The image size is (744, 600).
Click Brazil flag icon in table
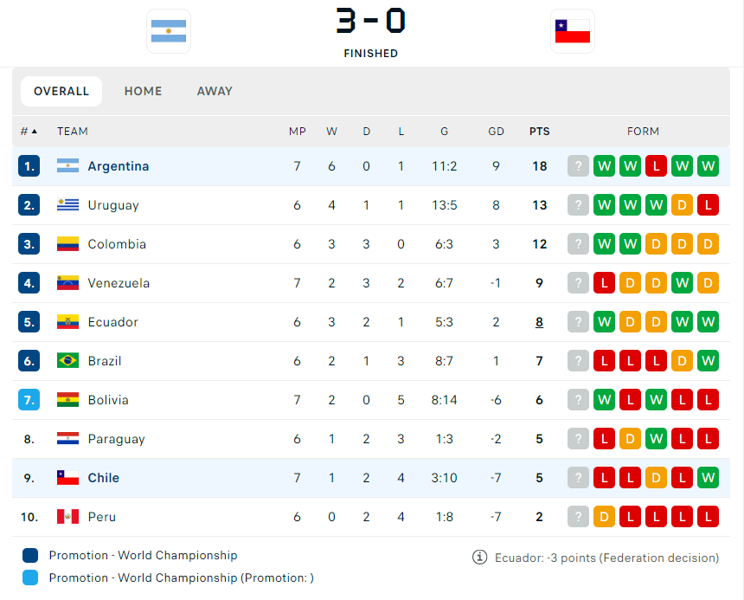[67, 361]
